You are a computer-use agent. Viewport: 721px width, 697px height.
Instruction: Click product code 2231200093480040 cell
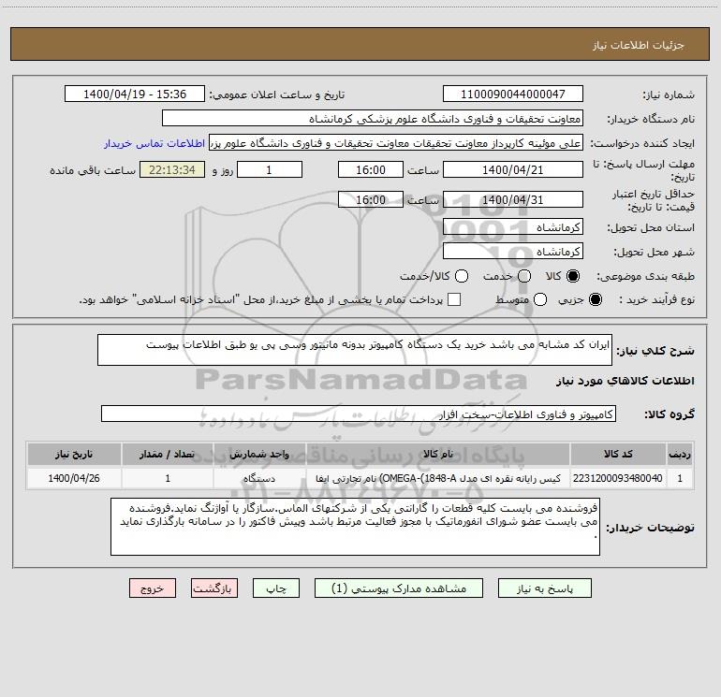point(618,478)
